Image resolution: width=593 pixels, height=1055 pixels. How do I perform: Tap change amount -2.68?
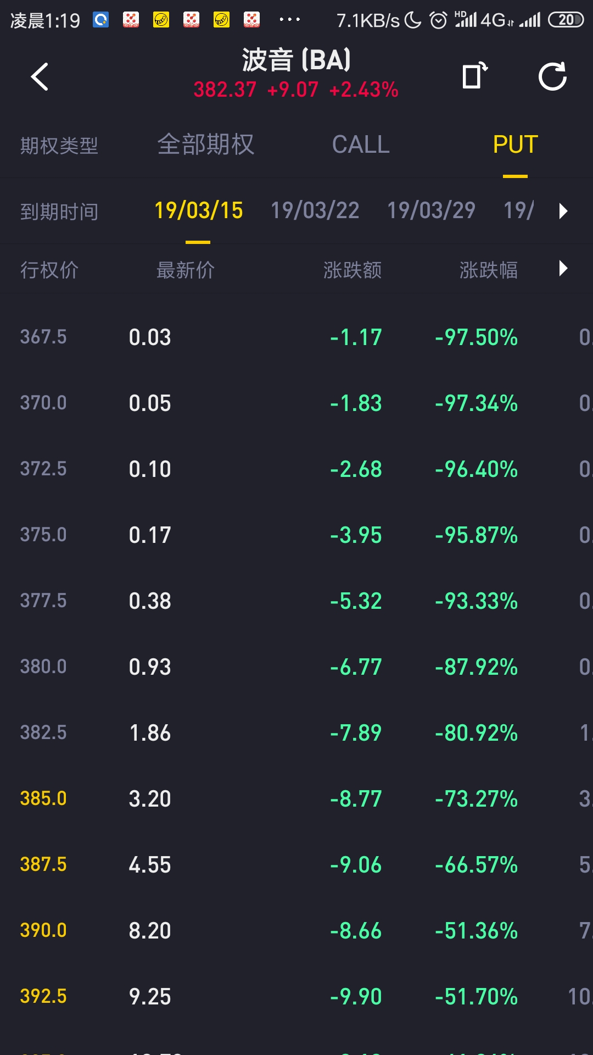point(356,469)
